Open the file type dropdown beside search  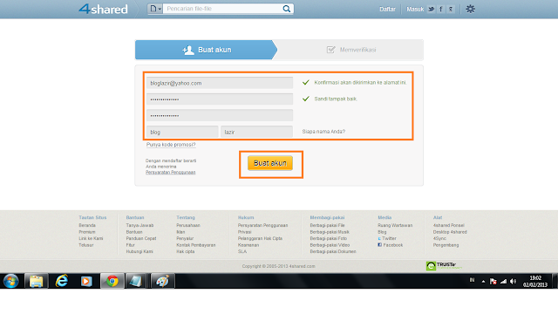[x=155, y=9]
